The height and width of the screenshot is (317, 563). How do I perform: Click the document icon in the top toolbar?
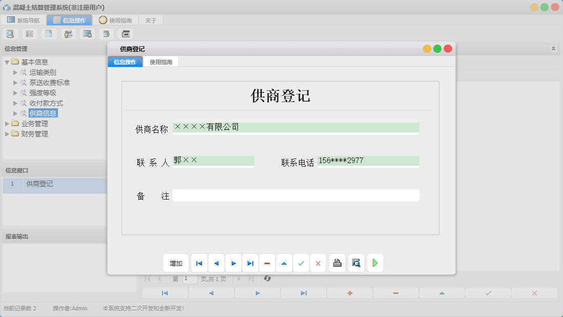coord(49,34)
